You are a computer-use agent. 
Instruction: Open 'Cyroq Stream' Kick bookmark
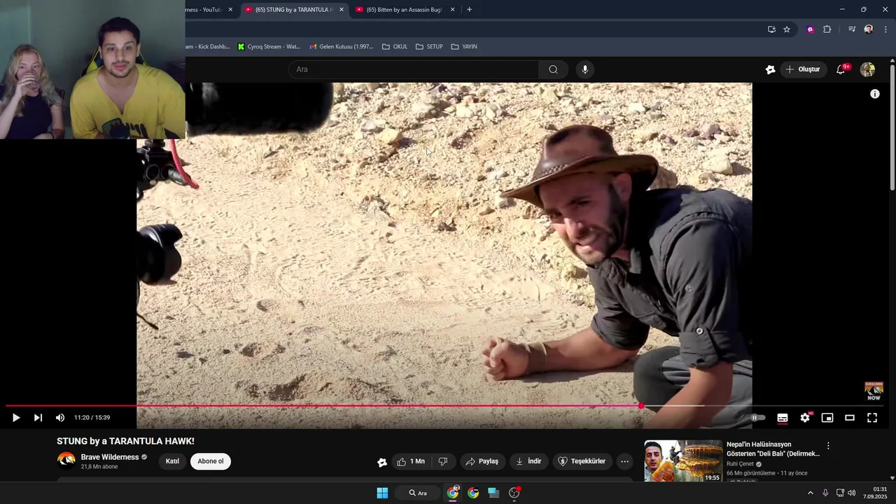click(269, 47)
